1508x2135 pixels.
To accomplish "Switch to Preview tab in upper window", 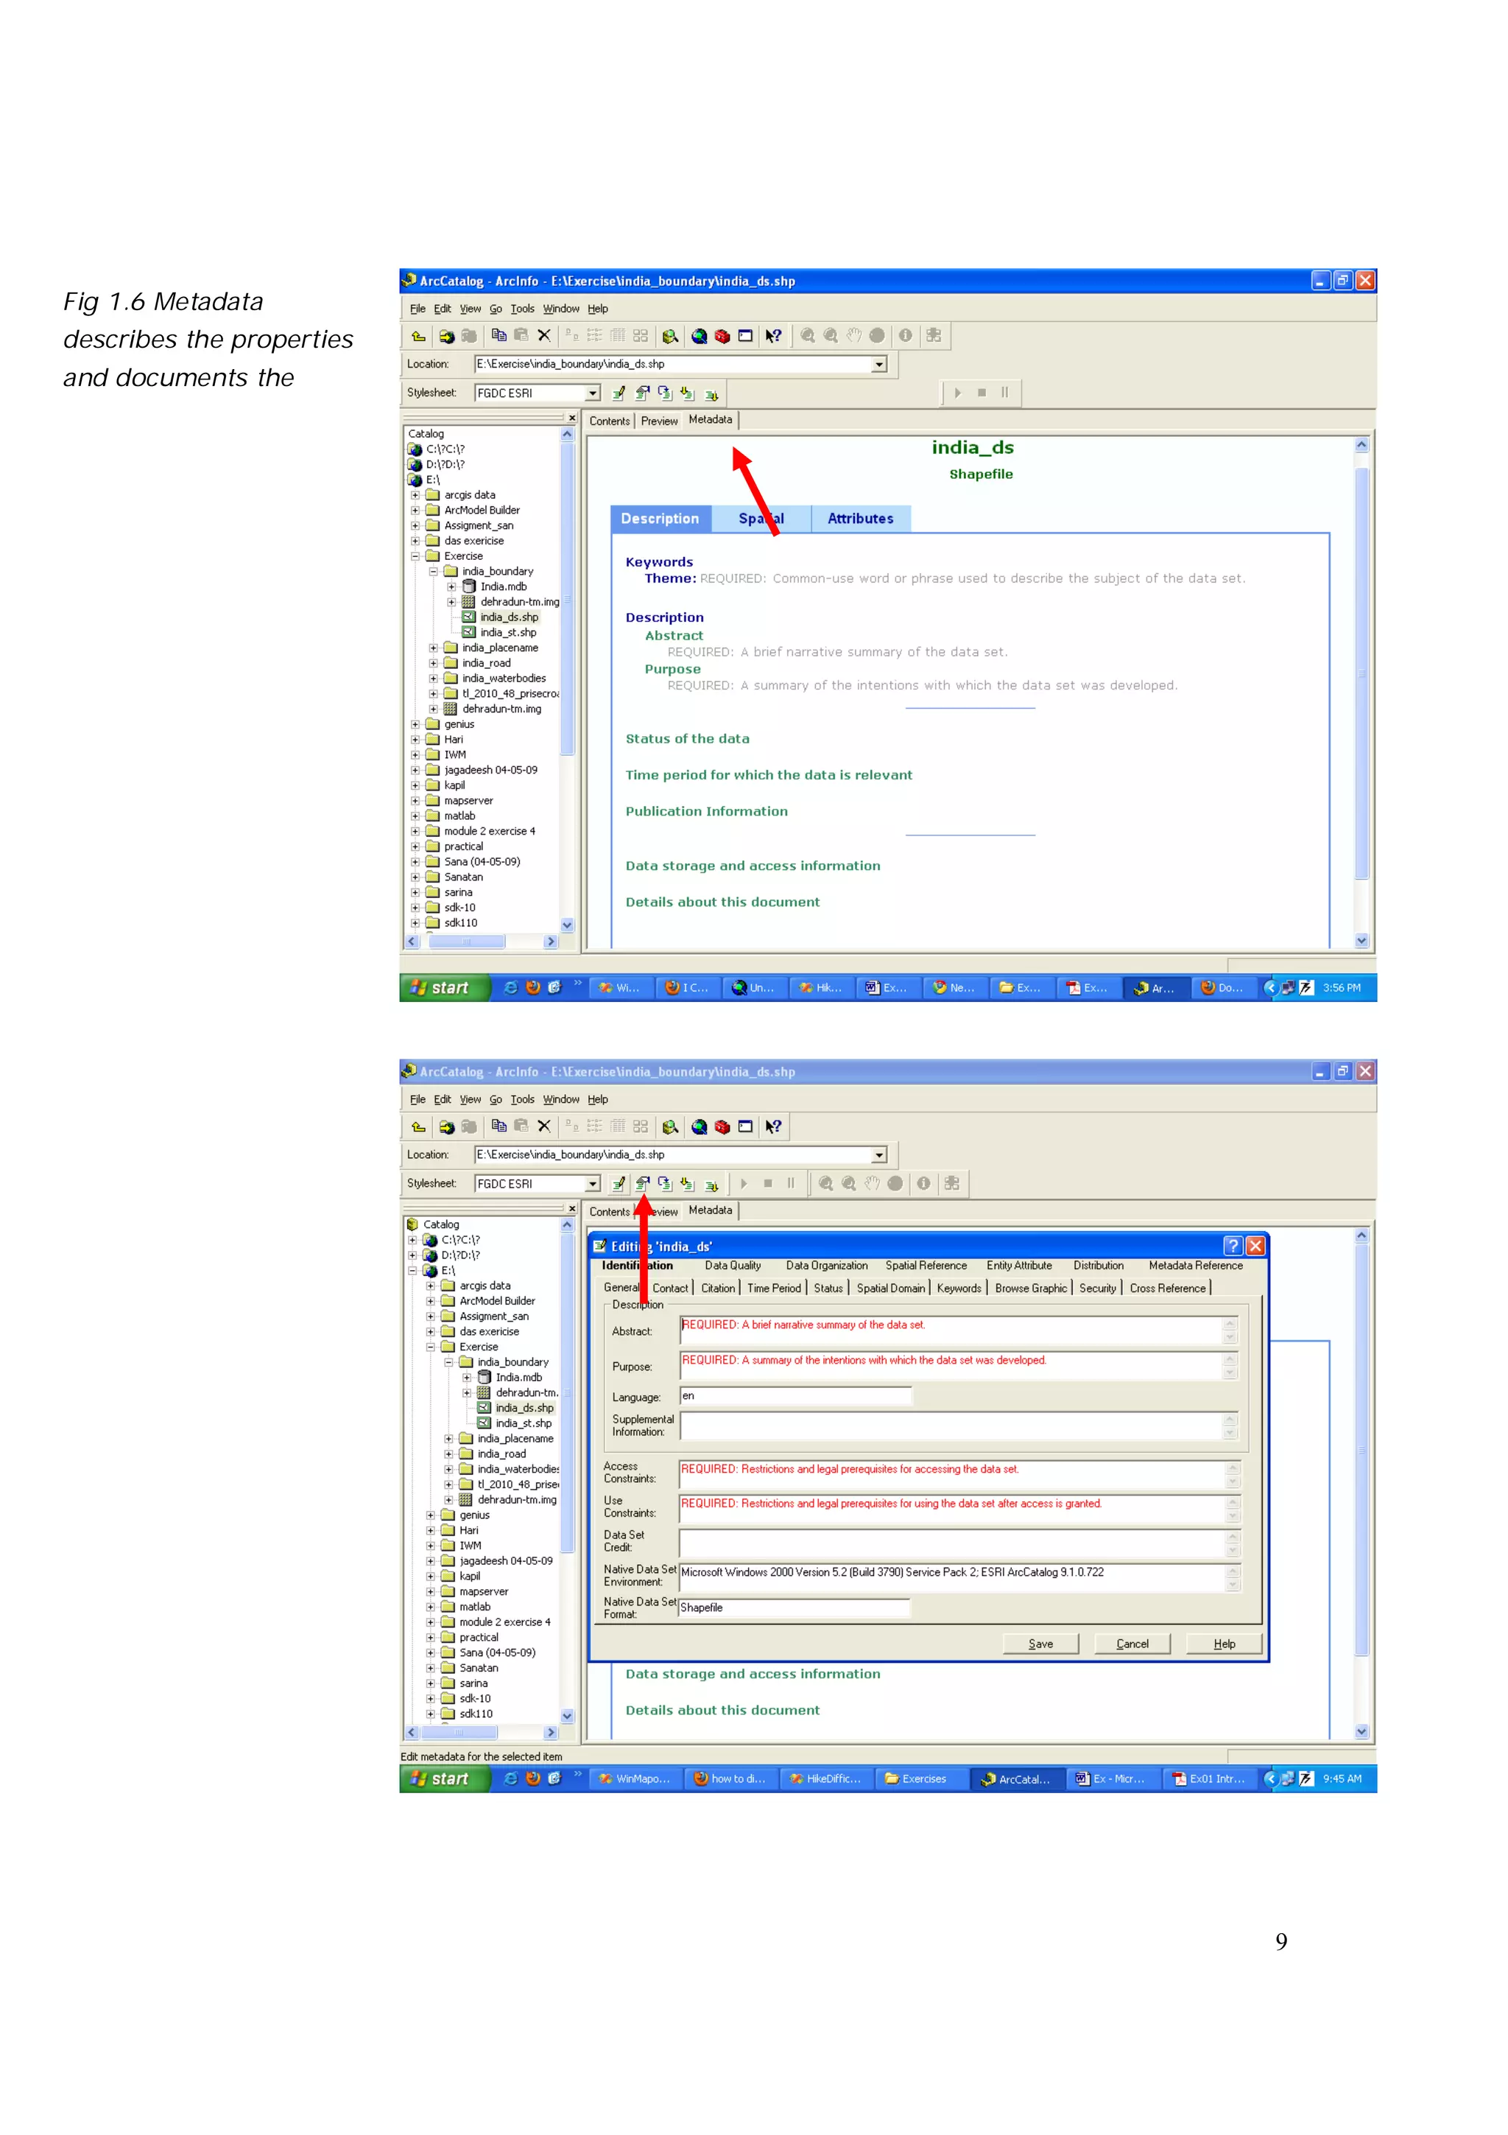I will 660,421.
